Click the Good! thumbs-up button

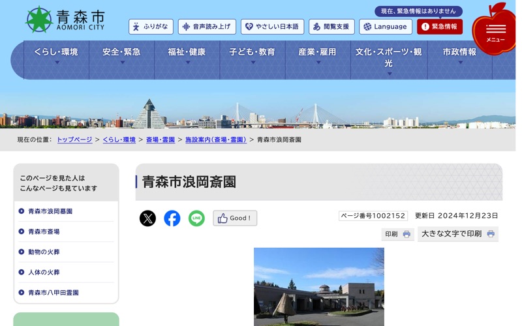(235, 218)
